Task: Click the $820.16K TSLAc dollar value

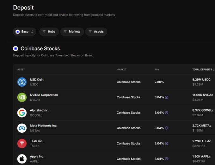Action: [x=199, y=146]
